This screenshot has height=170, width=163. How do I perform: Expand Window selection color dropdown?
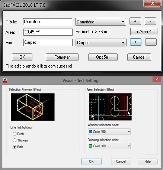[109, 131]
